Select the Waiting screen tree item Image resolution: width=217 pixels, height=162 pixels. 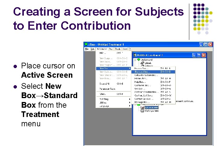(x=152, y=111)
